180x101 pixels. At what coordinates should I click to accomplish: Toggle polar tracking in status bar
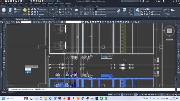coord(124,95)
